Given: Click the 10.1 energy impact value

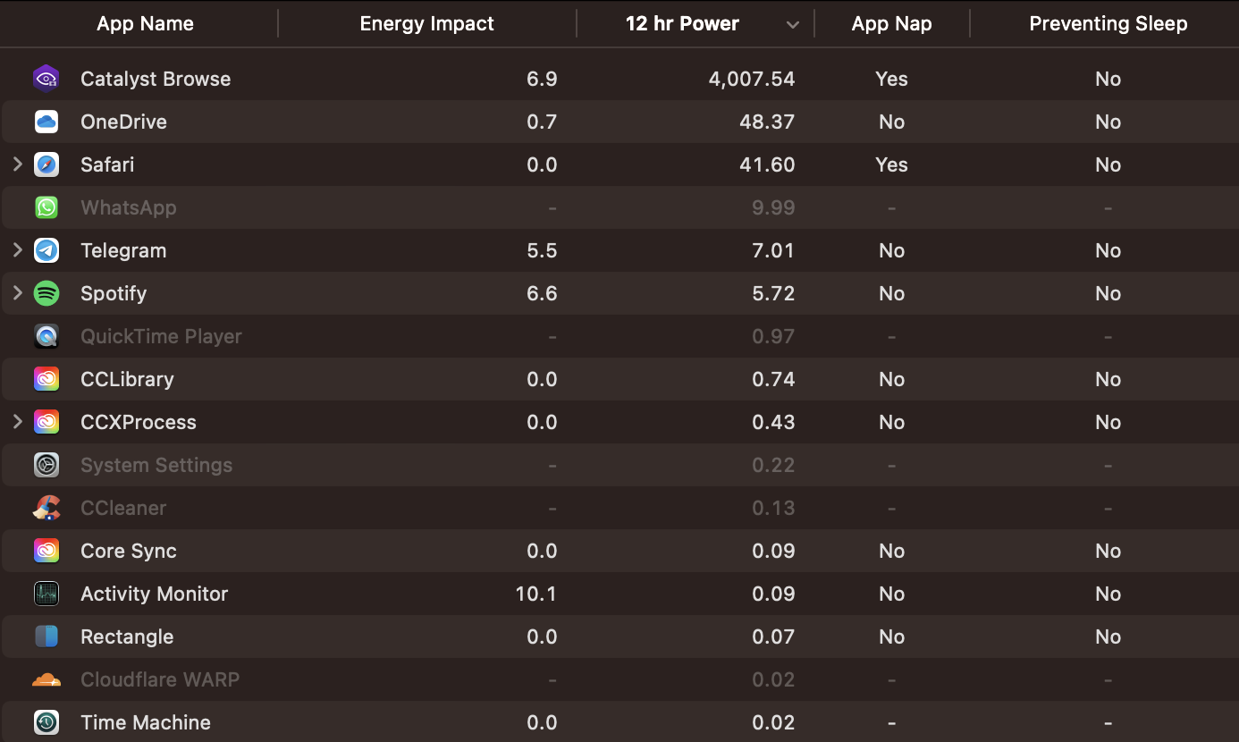Looking at the screenshot, I should [536, 594].
